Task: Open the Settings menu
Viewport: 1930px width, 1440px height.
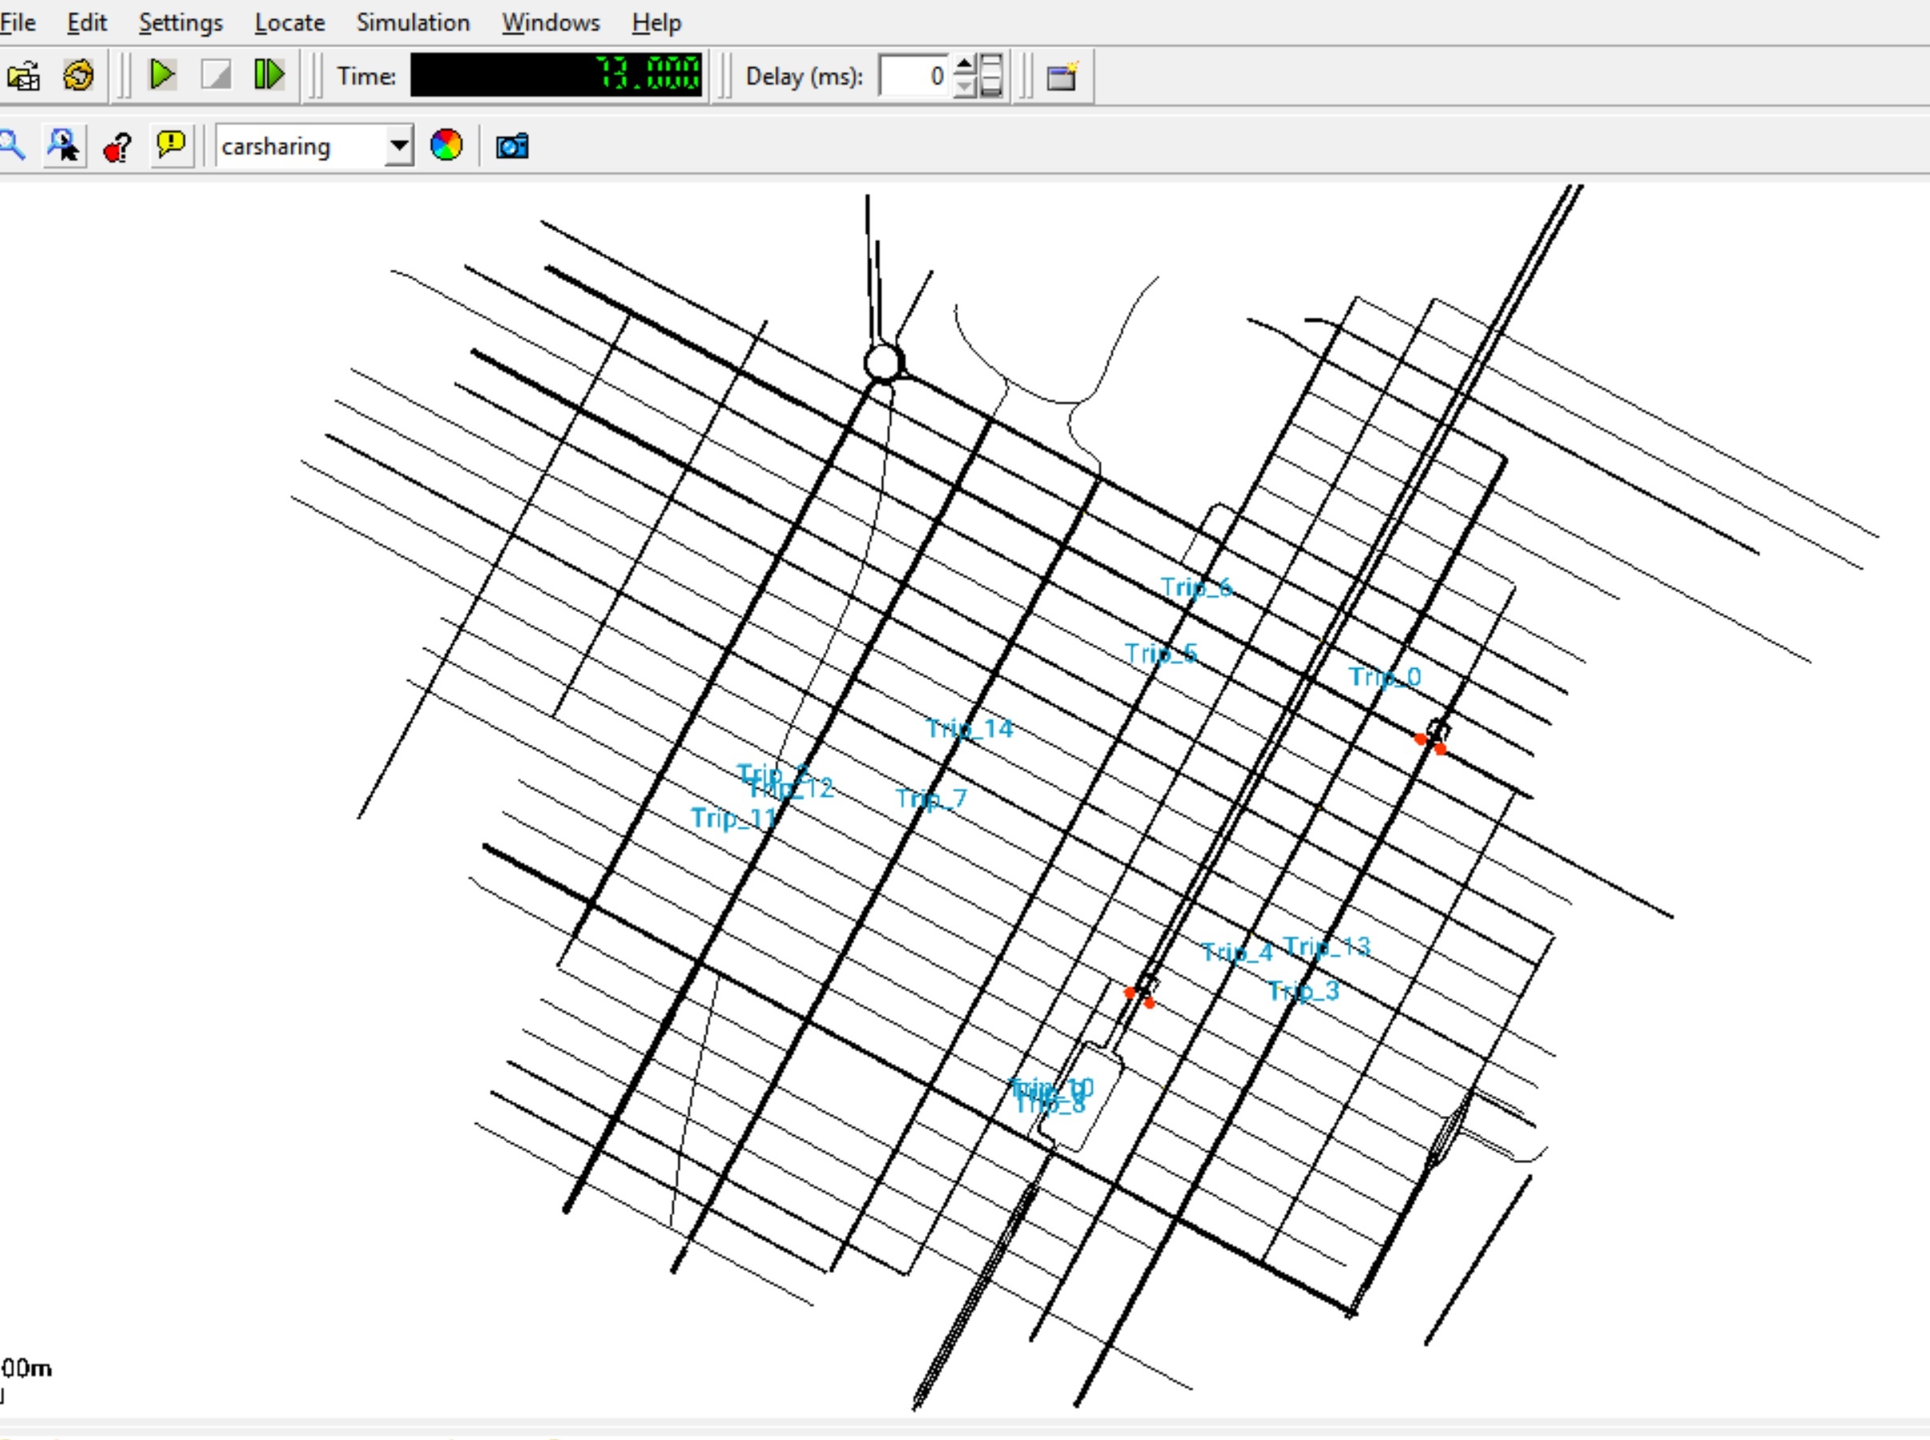Action: tap(180, 22)
